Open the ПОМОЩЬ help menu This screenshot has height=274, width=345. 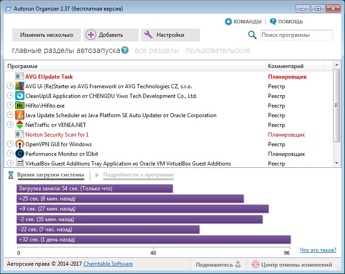tap(286, 22)
